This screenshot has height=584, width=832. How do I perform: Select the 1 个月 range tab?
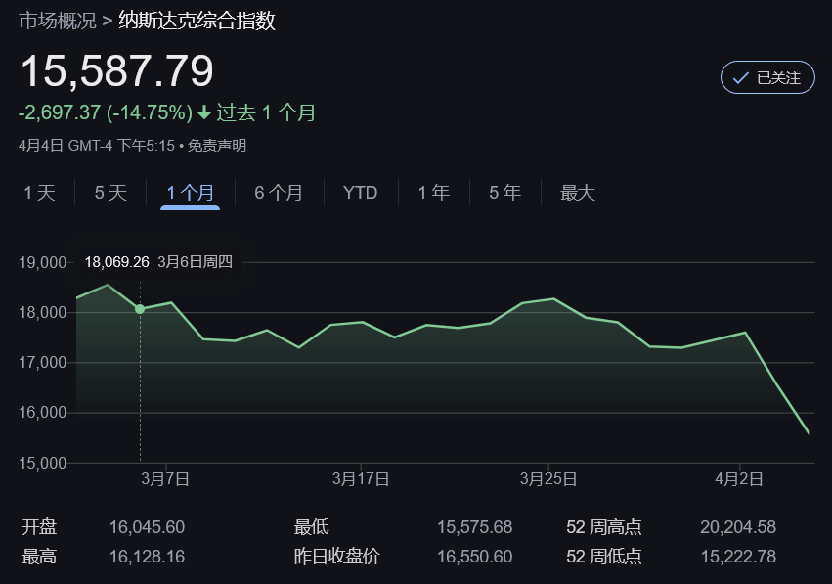[190, 192]
